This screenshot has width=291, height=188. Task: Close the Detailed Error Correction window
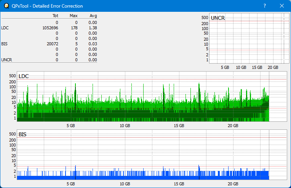(282, 6)
